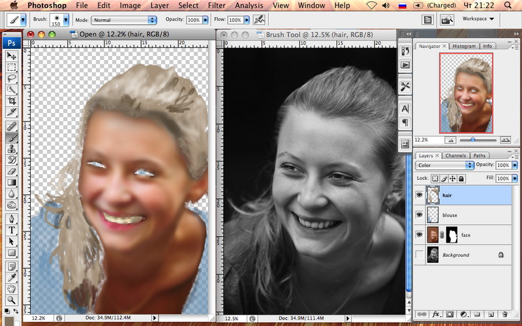Expand the Workspace dropdown
The image size is (522, 326).
(x=478, y=19)
